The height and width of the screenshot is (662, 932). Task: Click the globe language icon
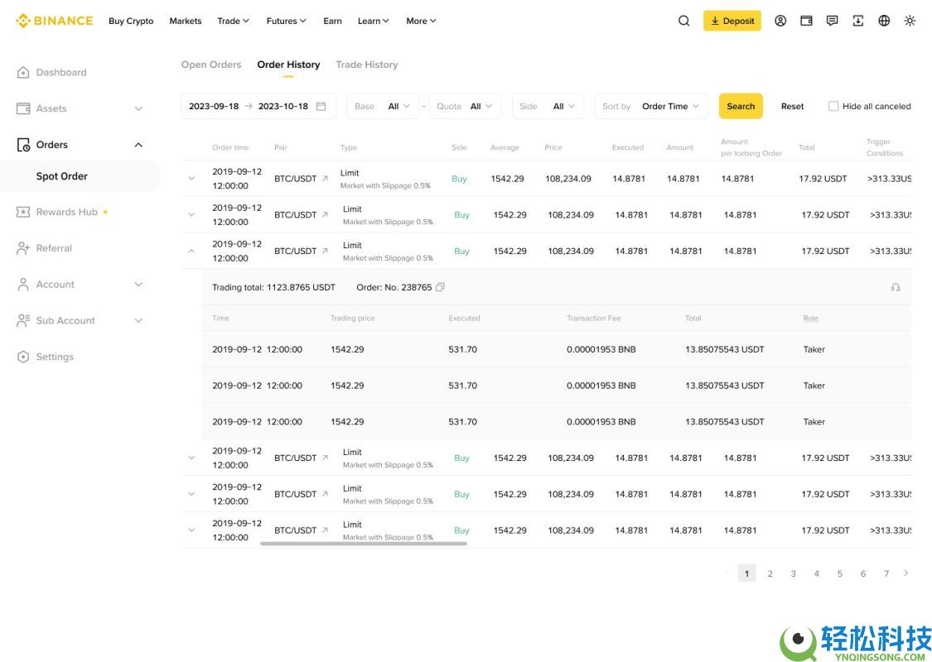(884, 21)
